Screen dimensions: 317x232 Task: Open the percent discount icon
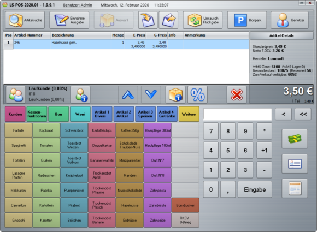197,94
